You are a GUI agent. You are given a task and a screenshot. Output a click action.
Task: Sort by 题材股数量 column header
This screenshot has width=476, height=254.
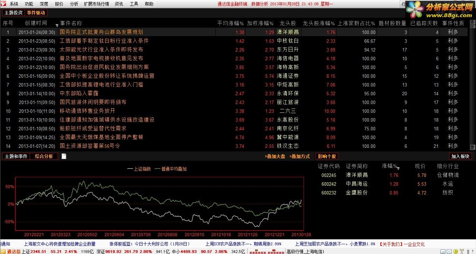click(x=392, y=23)
